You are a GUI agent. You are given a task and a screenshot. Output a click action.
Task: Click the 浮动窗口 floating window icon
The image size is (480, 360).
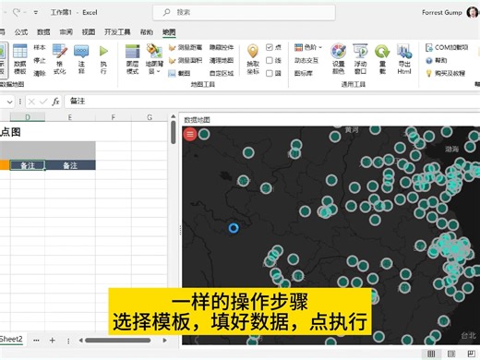(360, 59)
